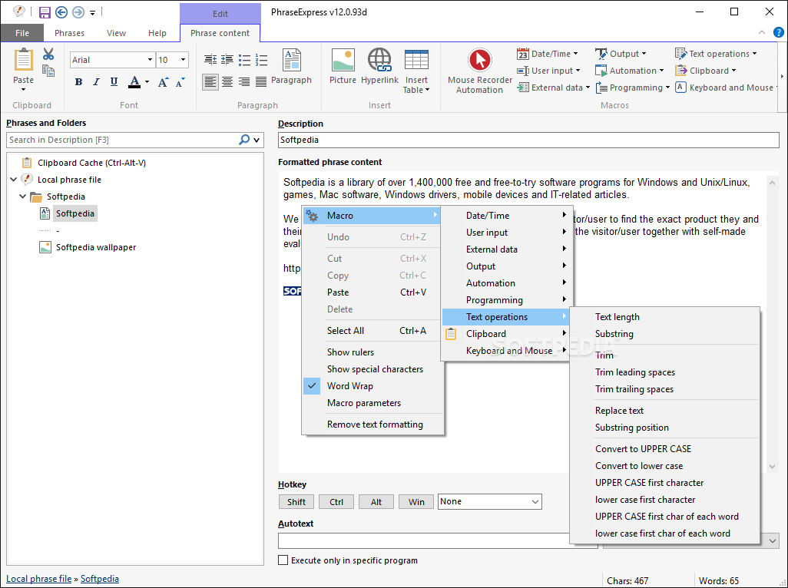Click the Description text field
This screenshot has height=588, width=788.
click(528, 140)
